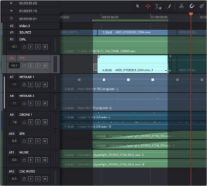This screenshot has width=207, height=186.
Task: Lock the A10 SFX track
Action: [x=24, y=141]
